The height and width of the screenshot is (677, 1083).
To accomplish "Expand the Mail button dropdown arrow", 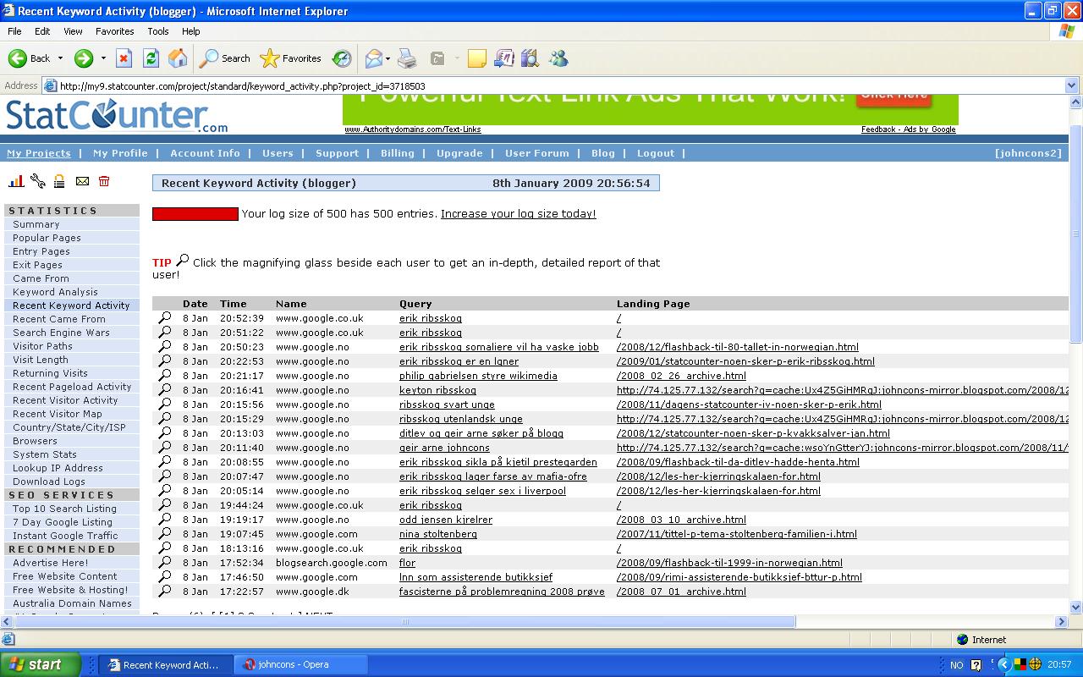I will pyautogui.click(x=388, y=58).
